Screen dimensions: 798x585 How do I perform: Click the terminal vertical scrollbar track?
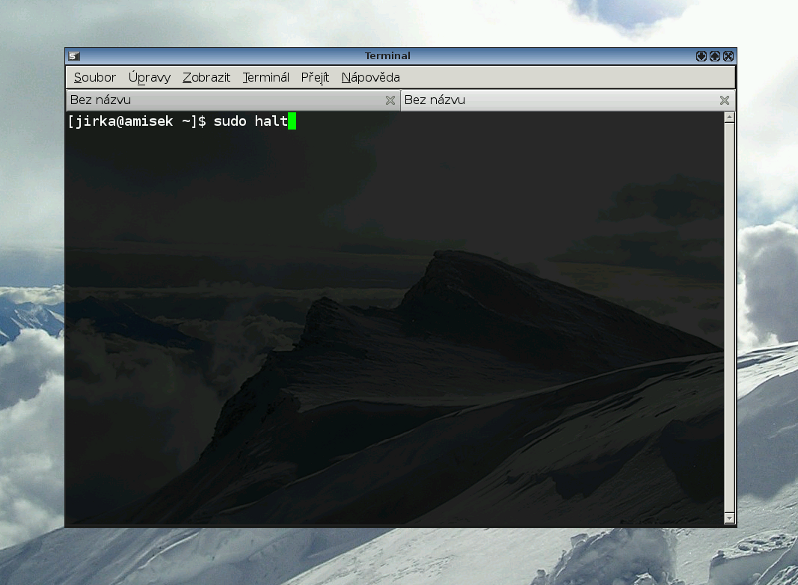729,319
